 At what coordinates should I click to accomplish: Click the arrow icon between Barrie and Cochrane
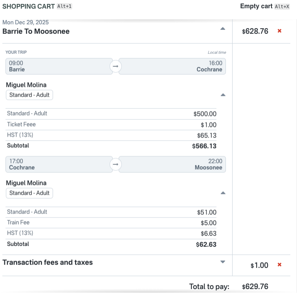[x=115, y=66]
